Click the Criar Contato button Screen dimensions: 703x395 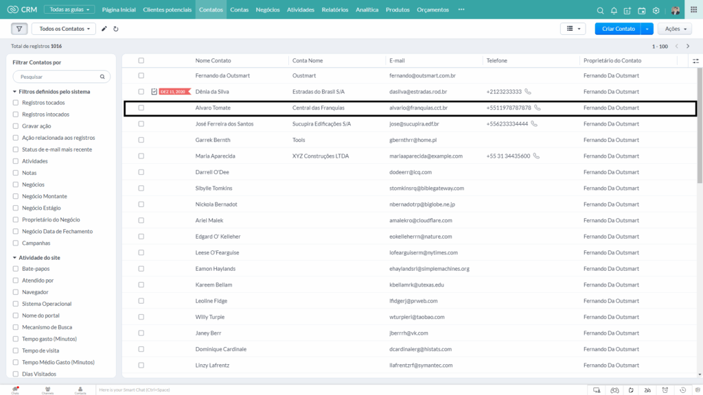[619, 29]
